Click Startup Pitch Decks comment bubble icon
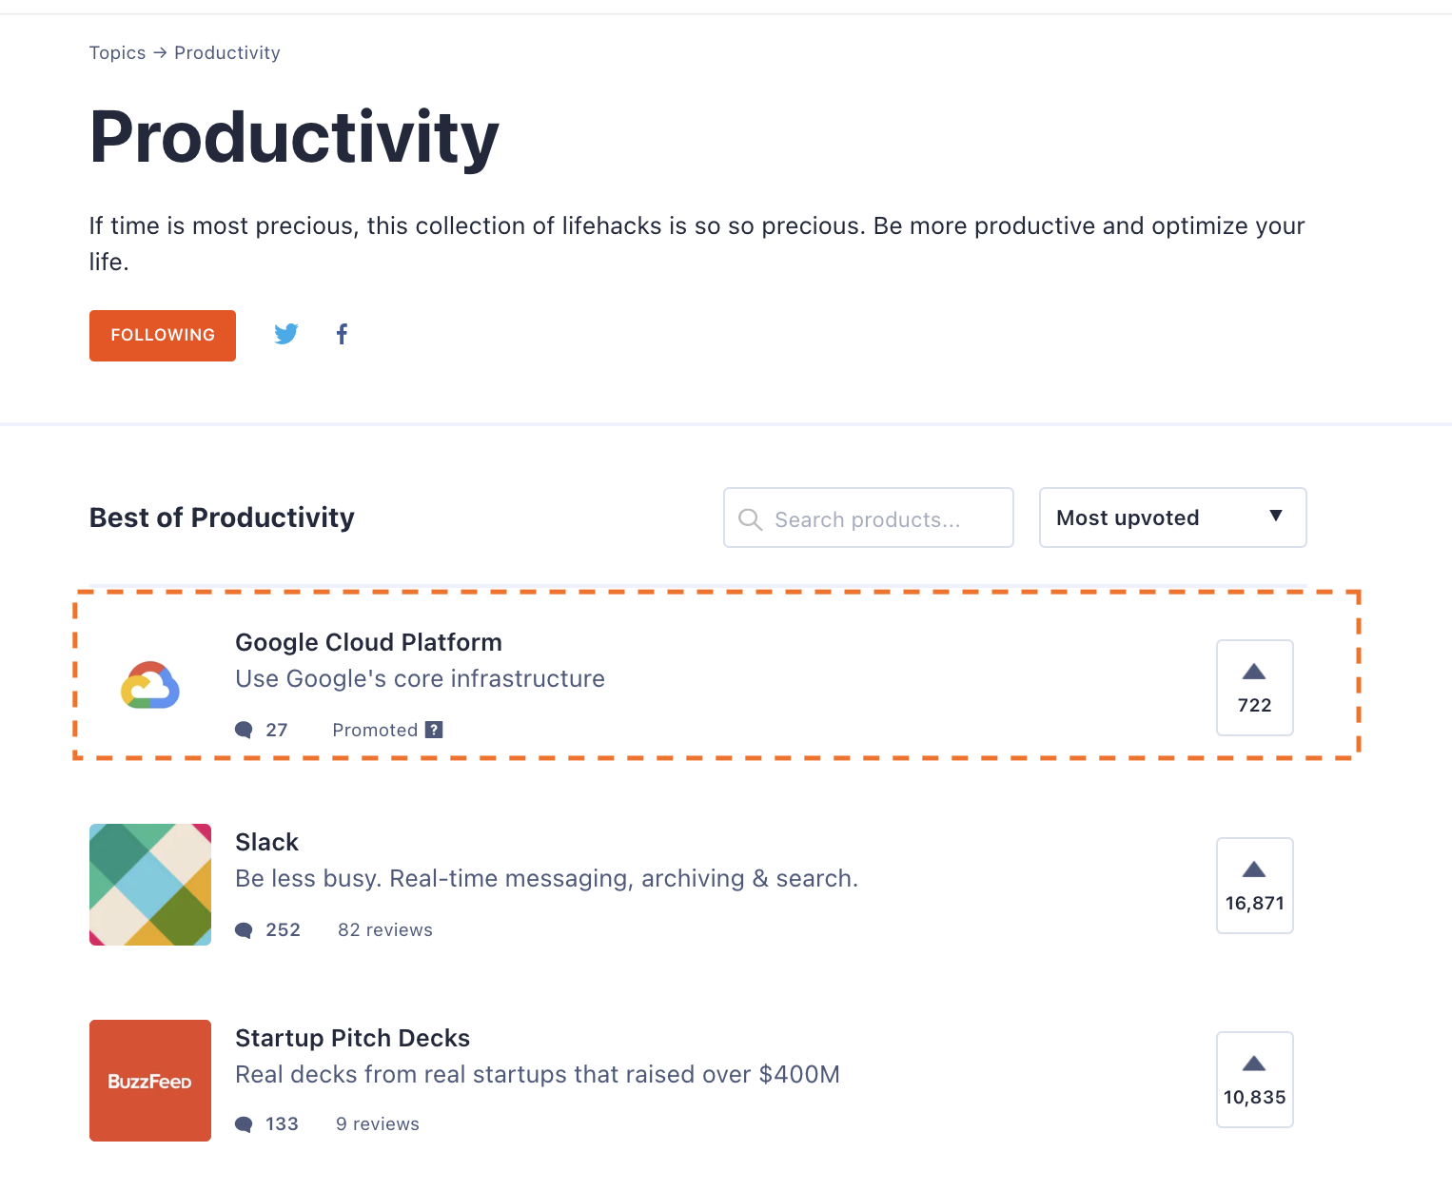Viewport: 1452px width, 1191px height. point(245,1124)
